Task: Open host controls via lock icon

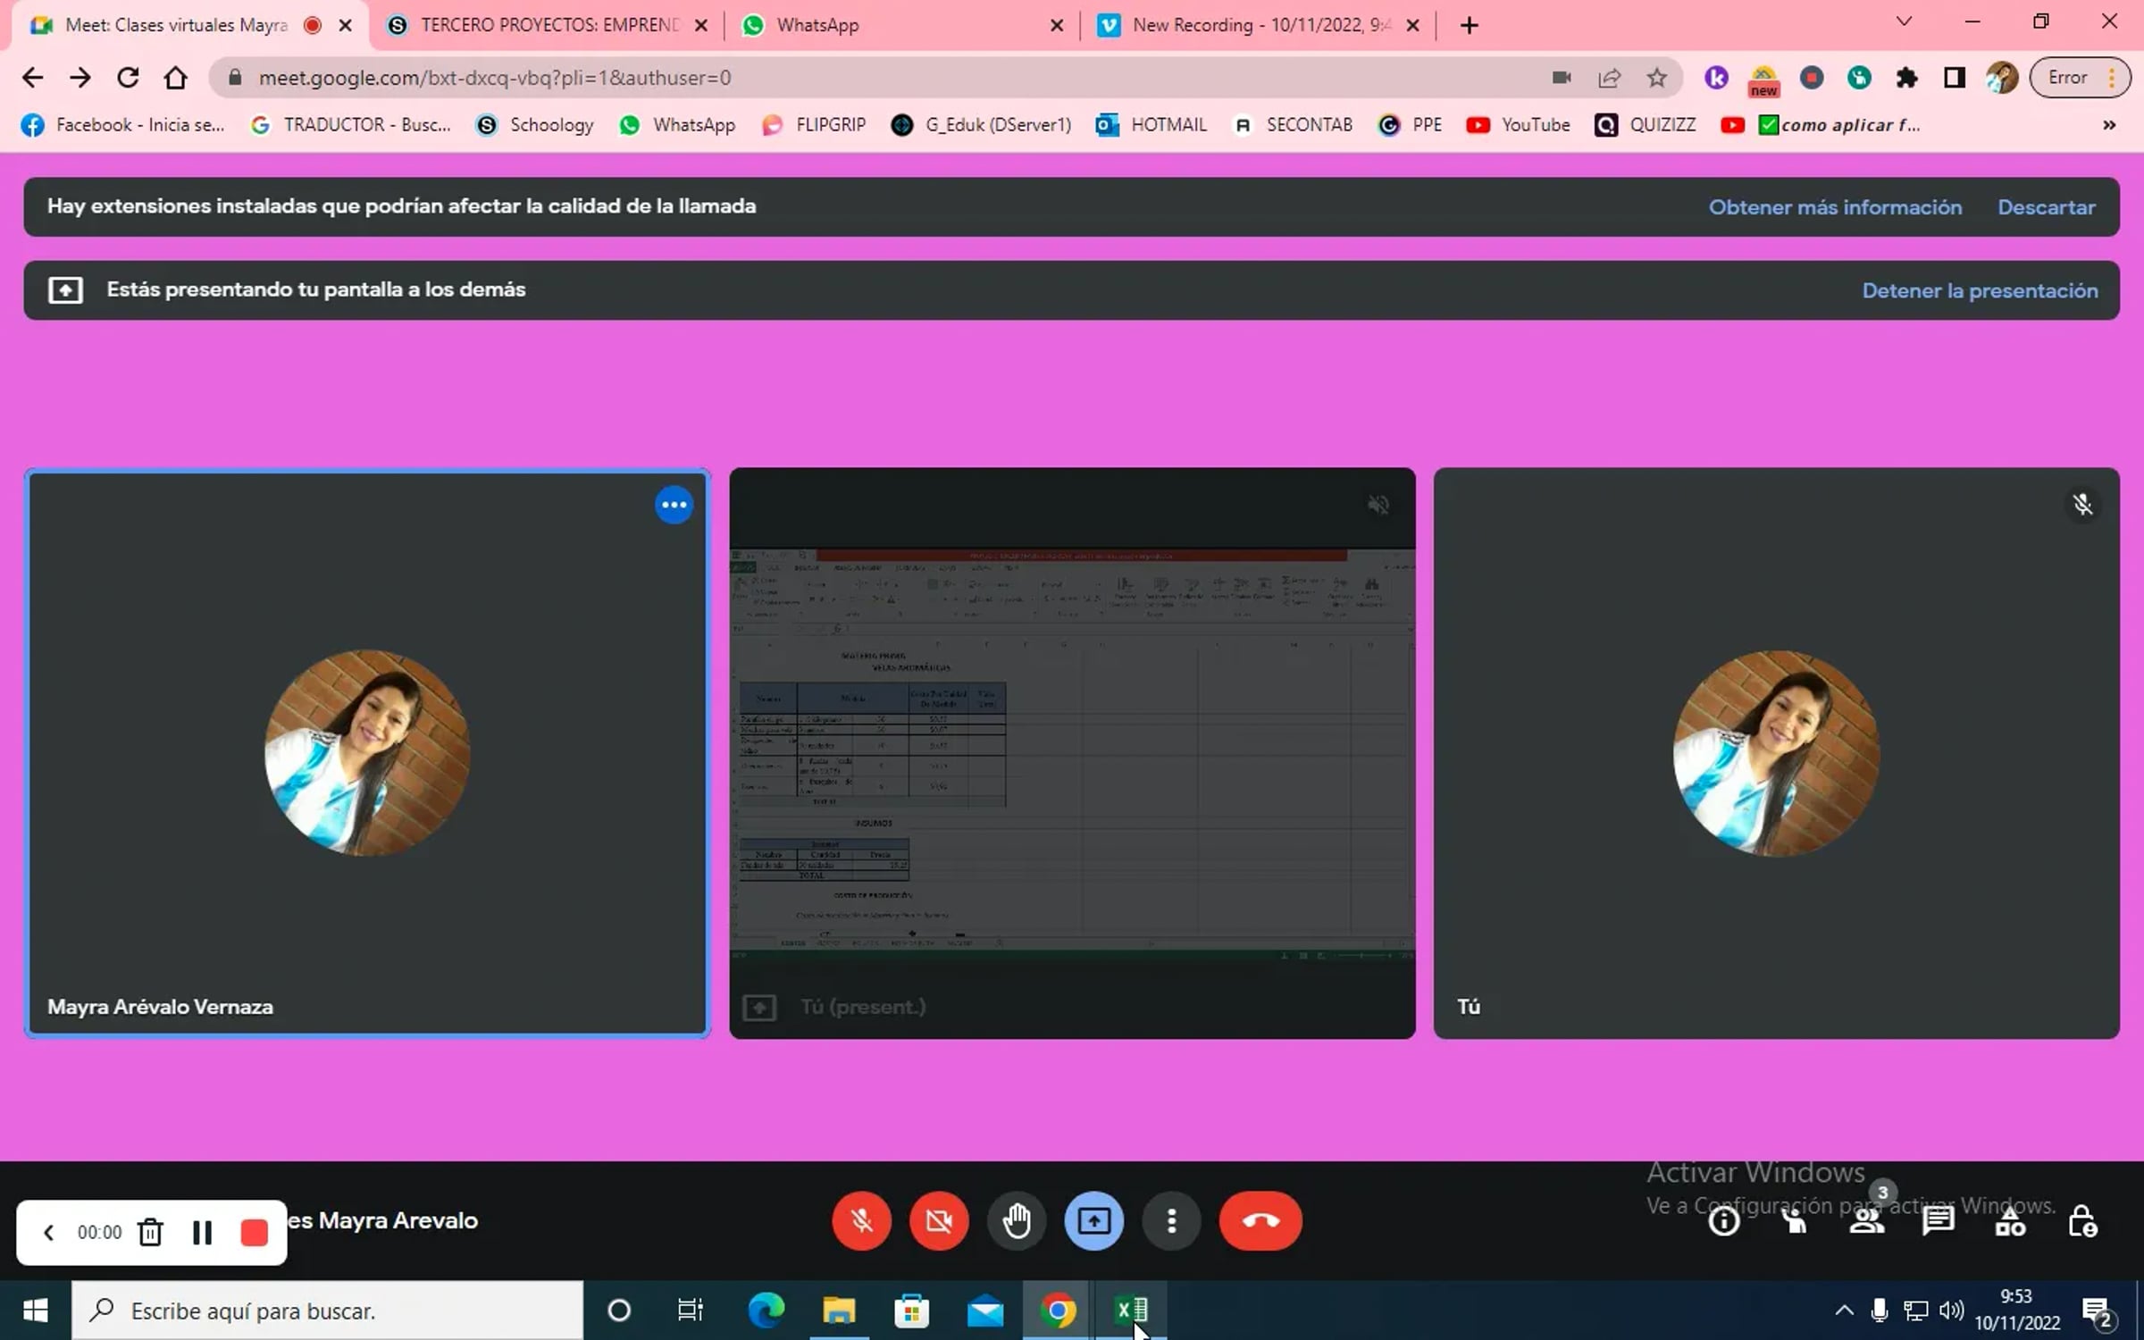Action: pyautogui.click(x=2082, y=1221)
